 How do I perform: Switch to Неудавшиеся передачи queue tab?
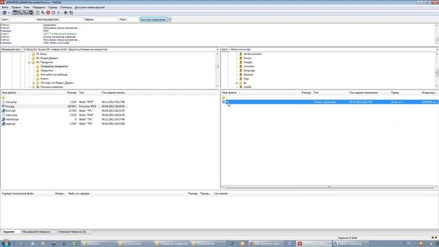click(36, 232)
